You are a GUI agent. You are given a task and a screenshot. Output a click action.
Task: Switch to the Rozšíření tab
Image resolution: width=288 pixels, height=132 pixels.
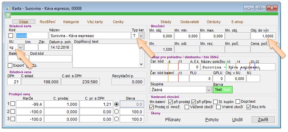click(48, 22)
